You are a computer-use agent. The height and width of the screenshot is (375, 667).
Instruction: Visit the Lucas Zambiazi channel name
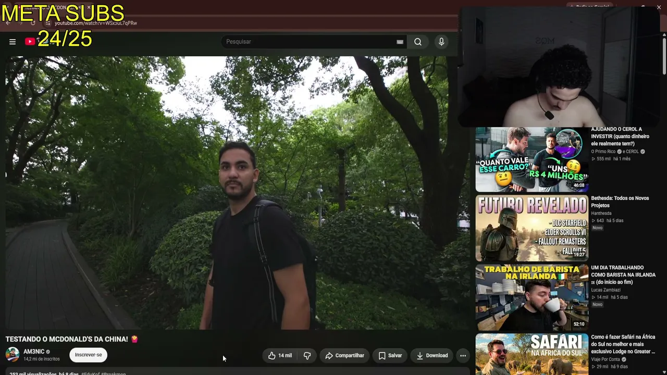(x=606, y=290)
